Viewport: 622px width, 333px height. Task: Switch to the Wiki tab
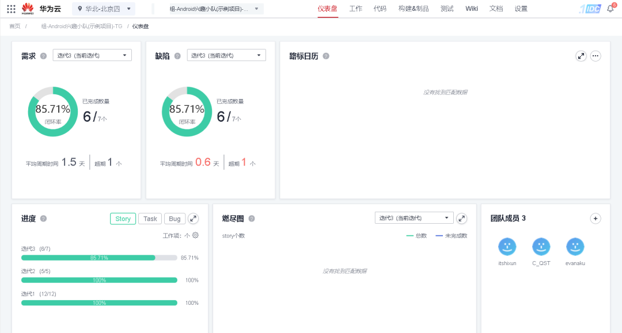[472, 9]
